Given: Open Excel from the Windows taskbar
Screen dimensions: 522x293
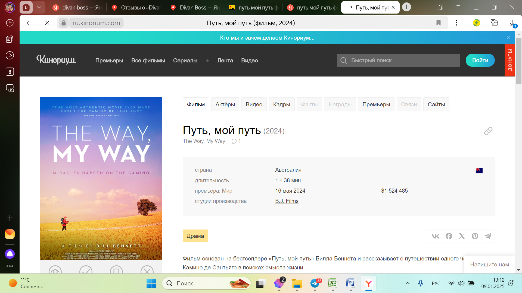Looking at the screenshot, I should (x=332, y=283).
